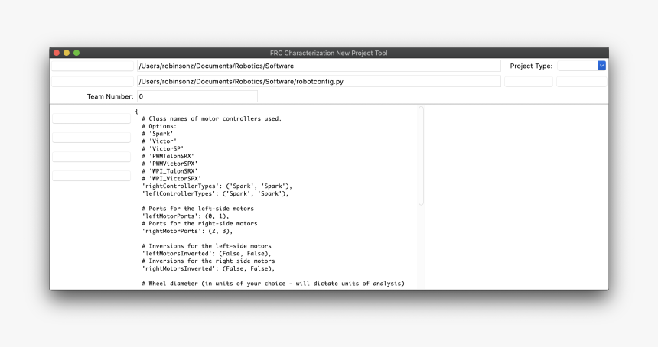The image size is (658, 347).
Task: Click the 'leftMotorsInverted' line
Action: click(x=207, y=254)
